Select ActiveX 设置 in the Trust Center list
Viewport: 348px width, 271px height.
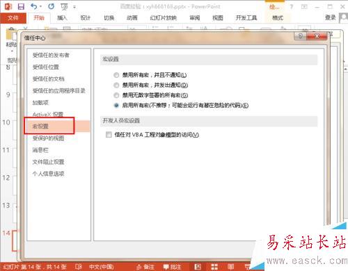point(48,115)
